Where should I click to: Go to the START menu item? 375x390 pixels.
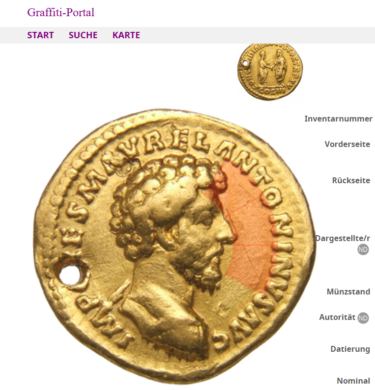pyautogui.click(x=40, y=35)
